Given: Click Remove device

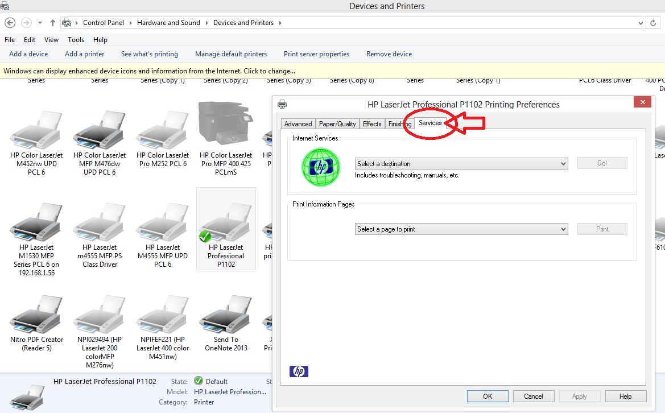Looking at the screenshot, I should [389, 54].
